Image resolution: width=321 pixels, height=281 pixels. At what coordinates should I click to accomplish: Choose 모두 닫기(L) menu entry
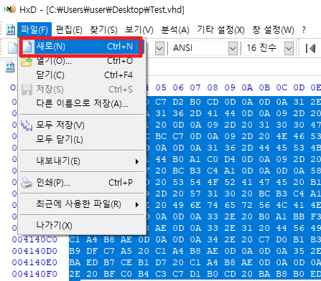(x=82, y=139)
